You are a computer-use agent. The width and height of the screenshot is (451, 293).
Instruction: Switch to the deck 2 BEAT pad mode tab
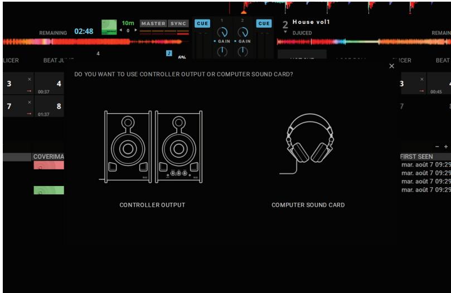443,60
